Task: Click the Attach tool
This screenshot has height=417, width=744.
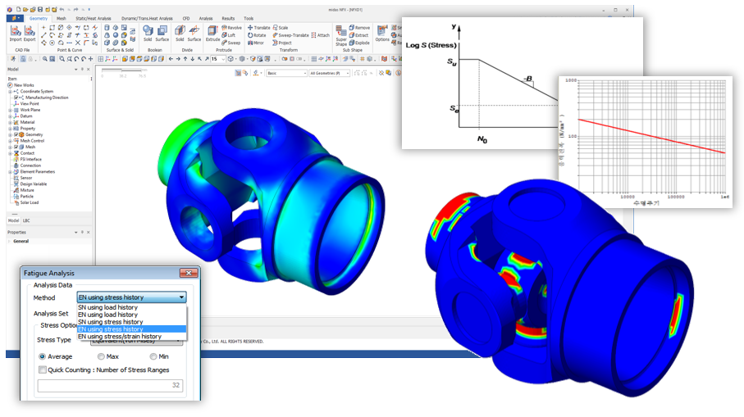Action: pyautogui.click(x=320, y=35)
